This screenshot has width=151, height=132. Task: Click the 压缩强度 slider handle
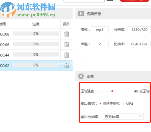(112, 91)
